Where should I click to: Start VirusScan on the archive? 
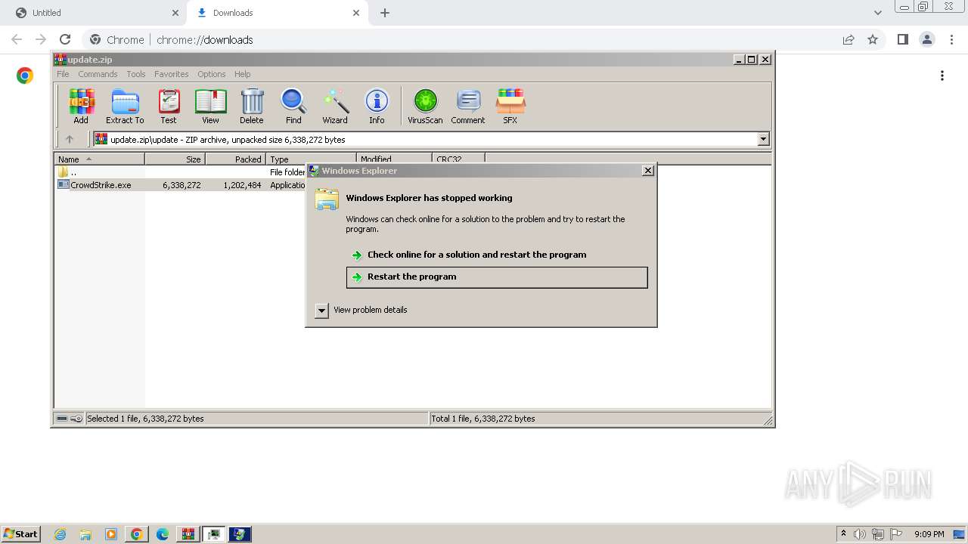coord(425,106)
